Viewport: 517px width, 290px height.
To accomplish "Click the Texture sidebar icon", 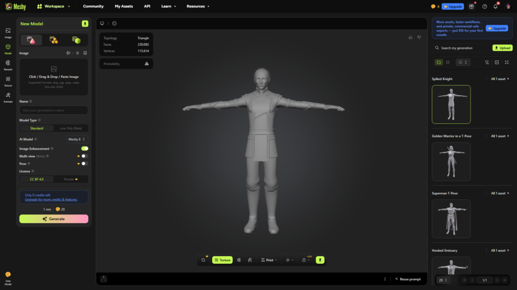I will click(x=8, y=81).
